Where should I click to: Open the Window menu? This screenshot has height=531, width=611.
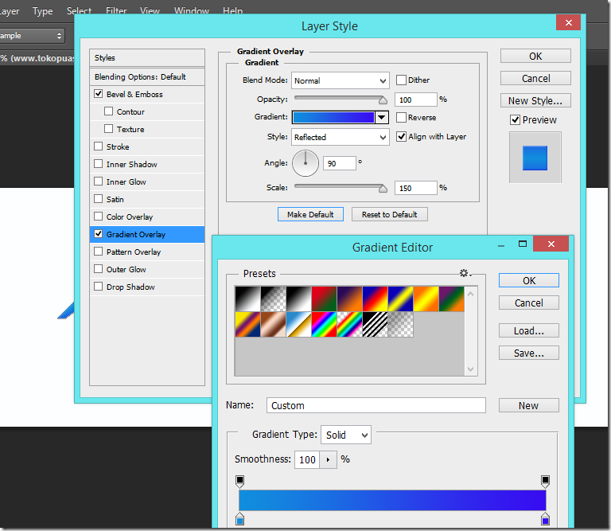(191, 11)
